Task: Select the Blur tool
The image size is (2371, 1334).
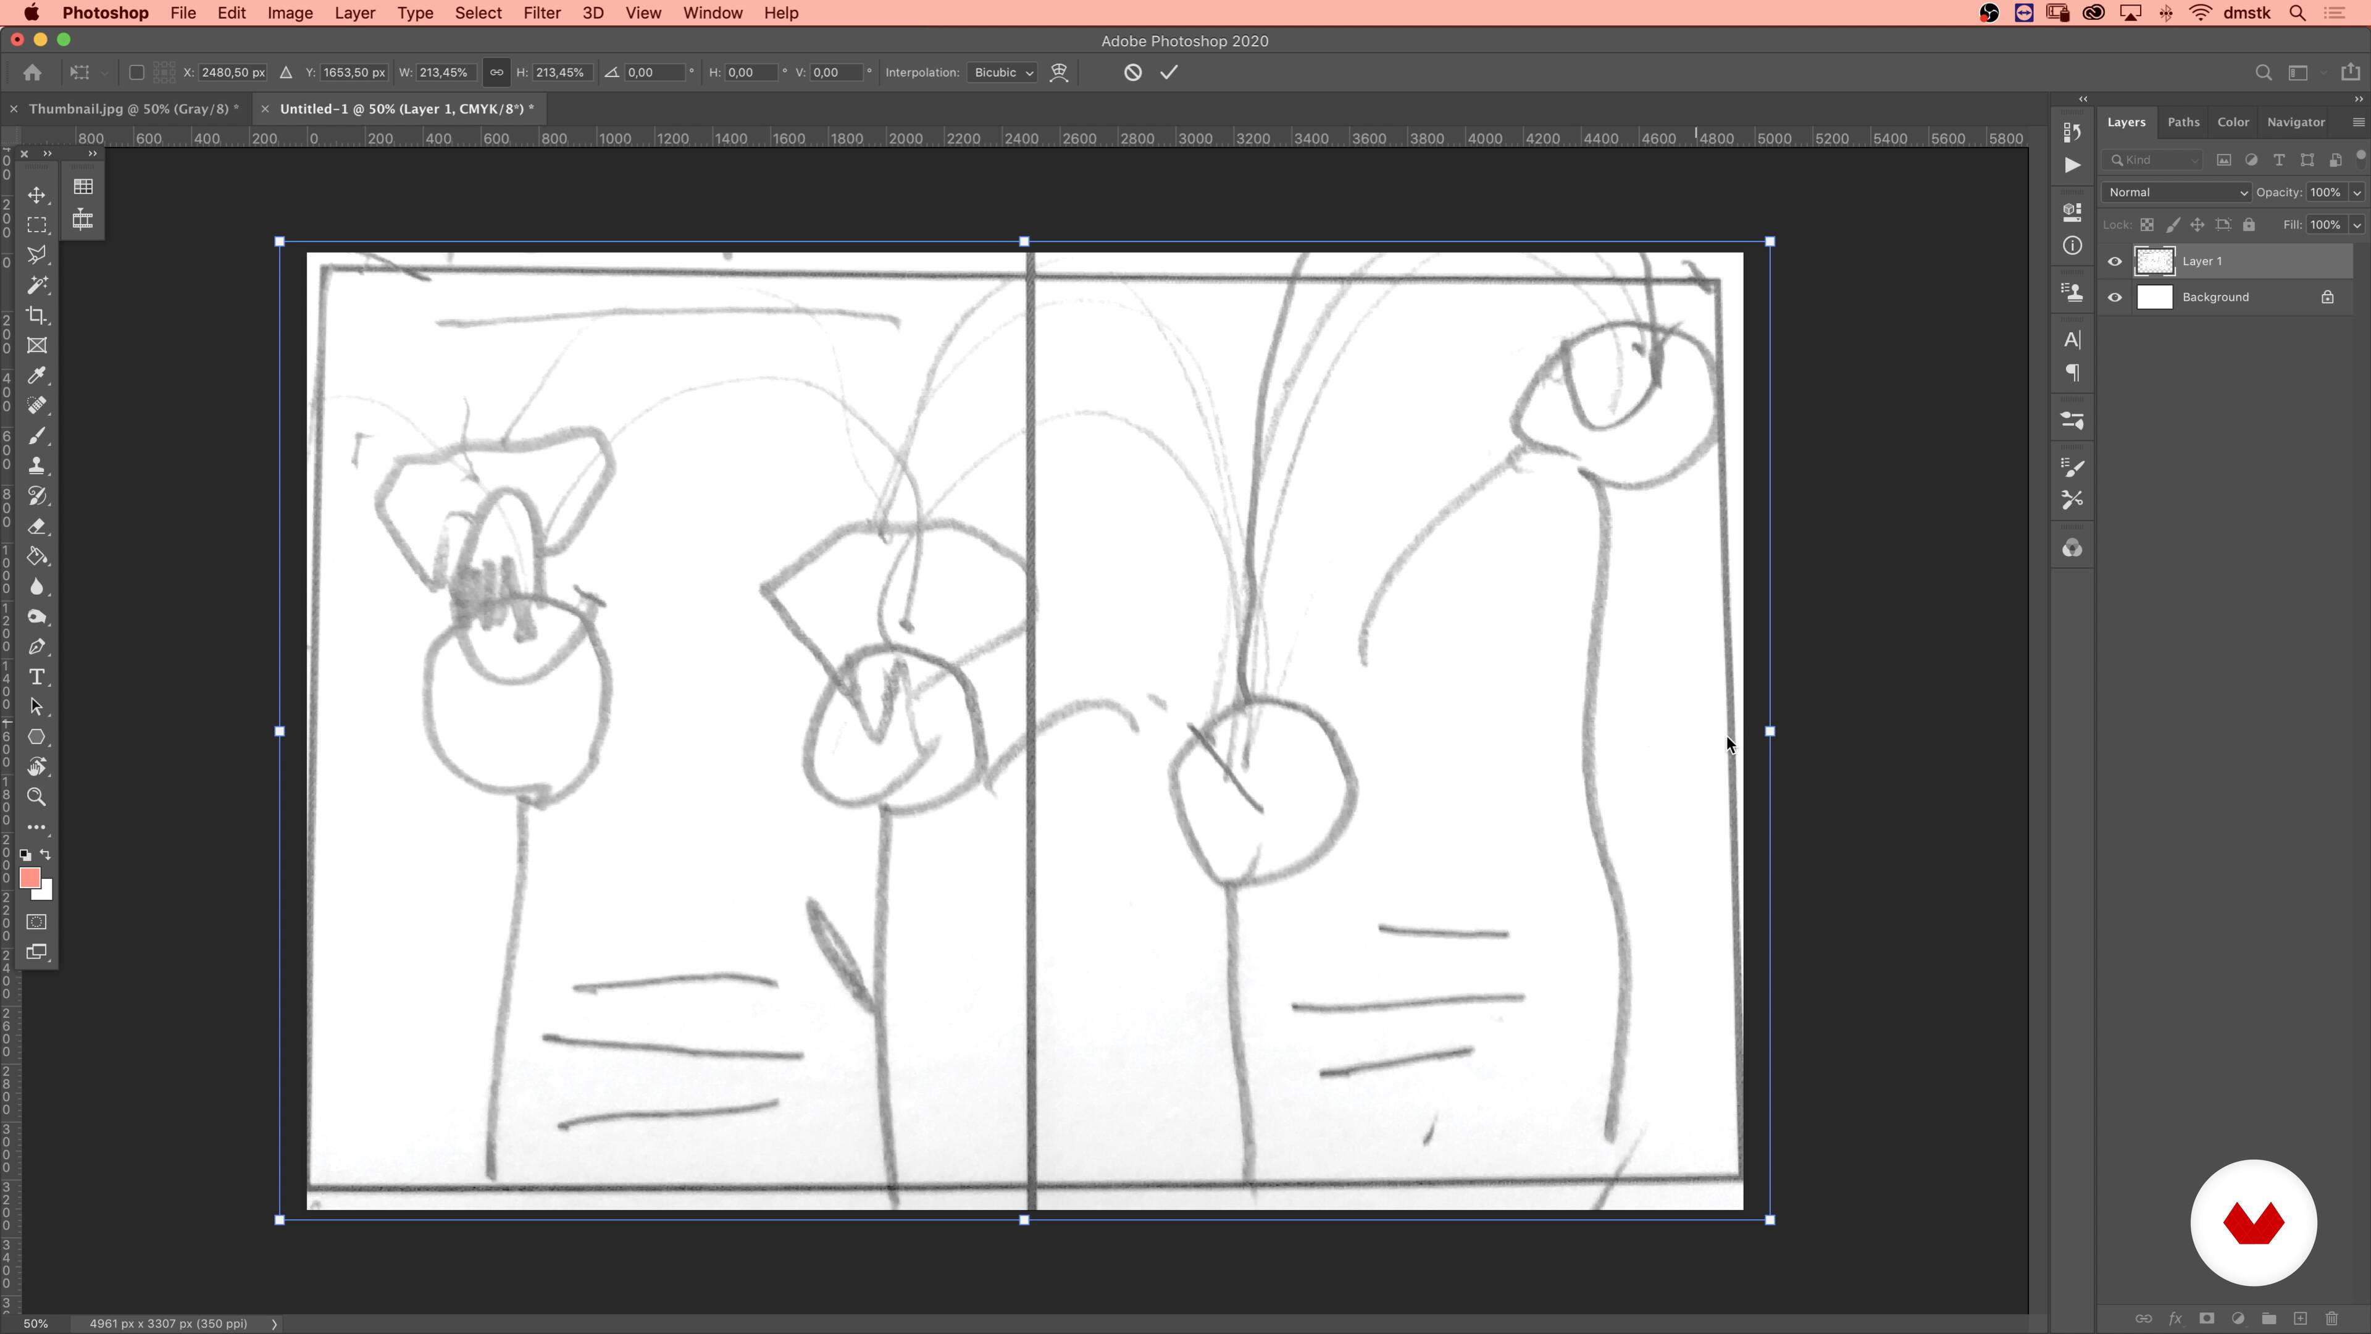Action: [37, 587]
